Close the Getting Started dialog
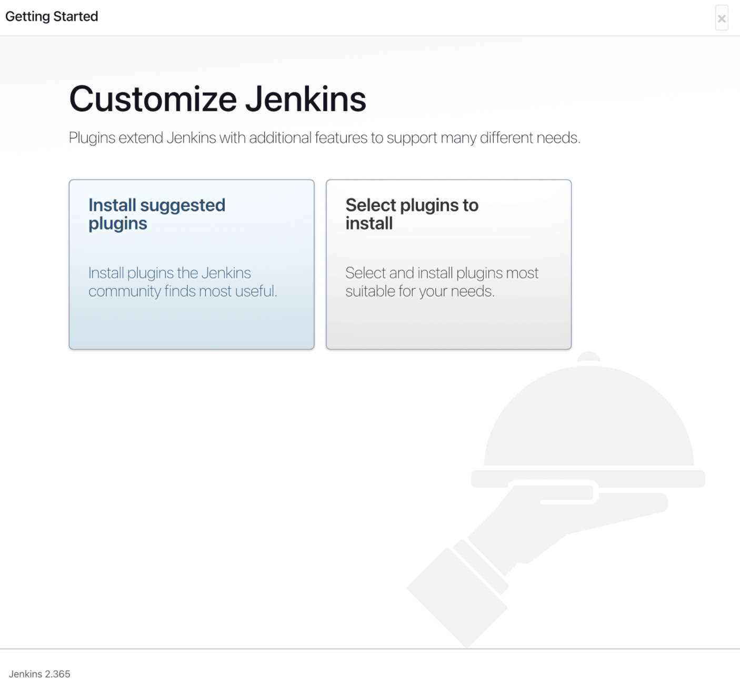The height and width of the screenshot is (693, 740). point(722,18)
